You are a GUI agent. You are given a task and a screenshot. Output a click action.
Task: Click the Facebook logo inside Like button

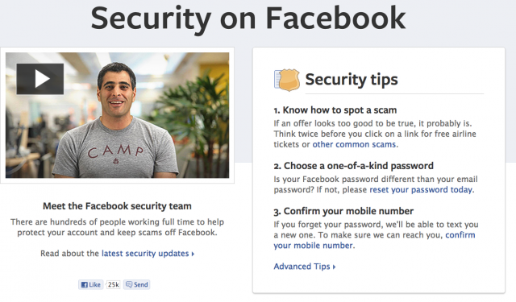point(84,284)
